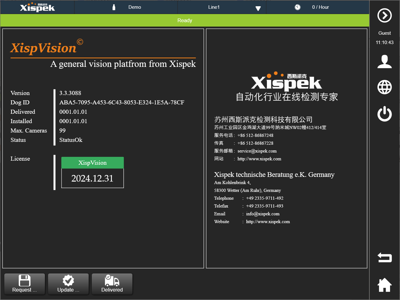Click the service@xispek.com email address
Screen dimensions: 400x300
pyautogui.click(x=257, y=151)
